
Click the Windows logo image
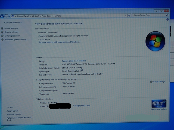coord(155,41)
